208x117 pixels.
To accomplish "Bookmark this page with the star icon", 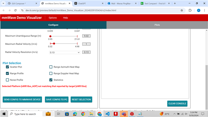I will click(182, 10).
